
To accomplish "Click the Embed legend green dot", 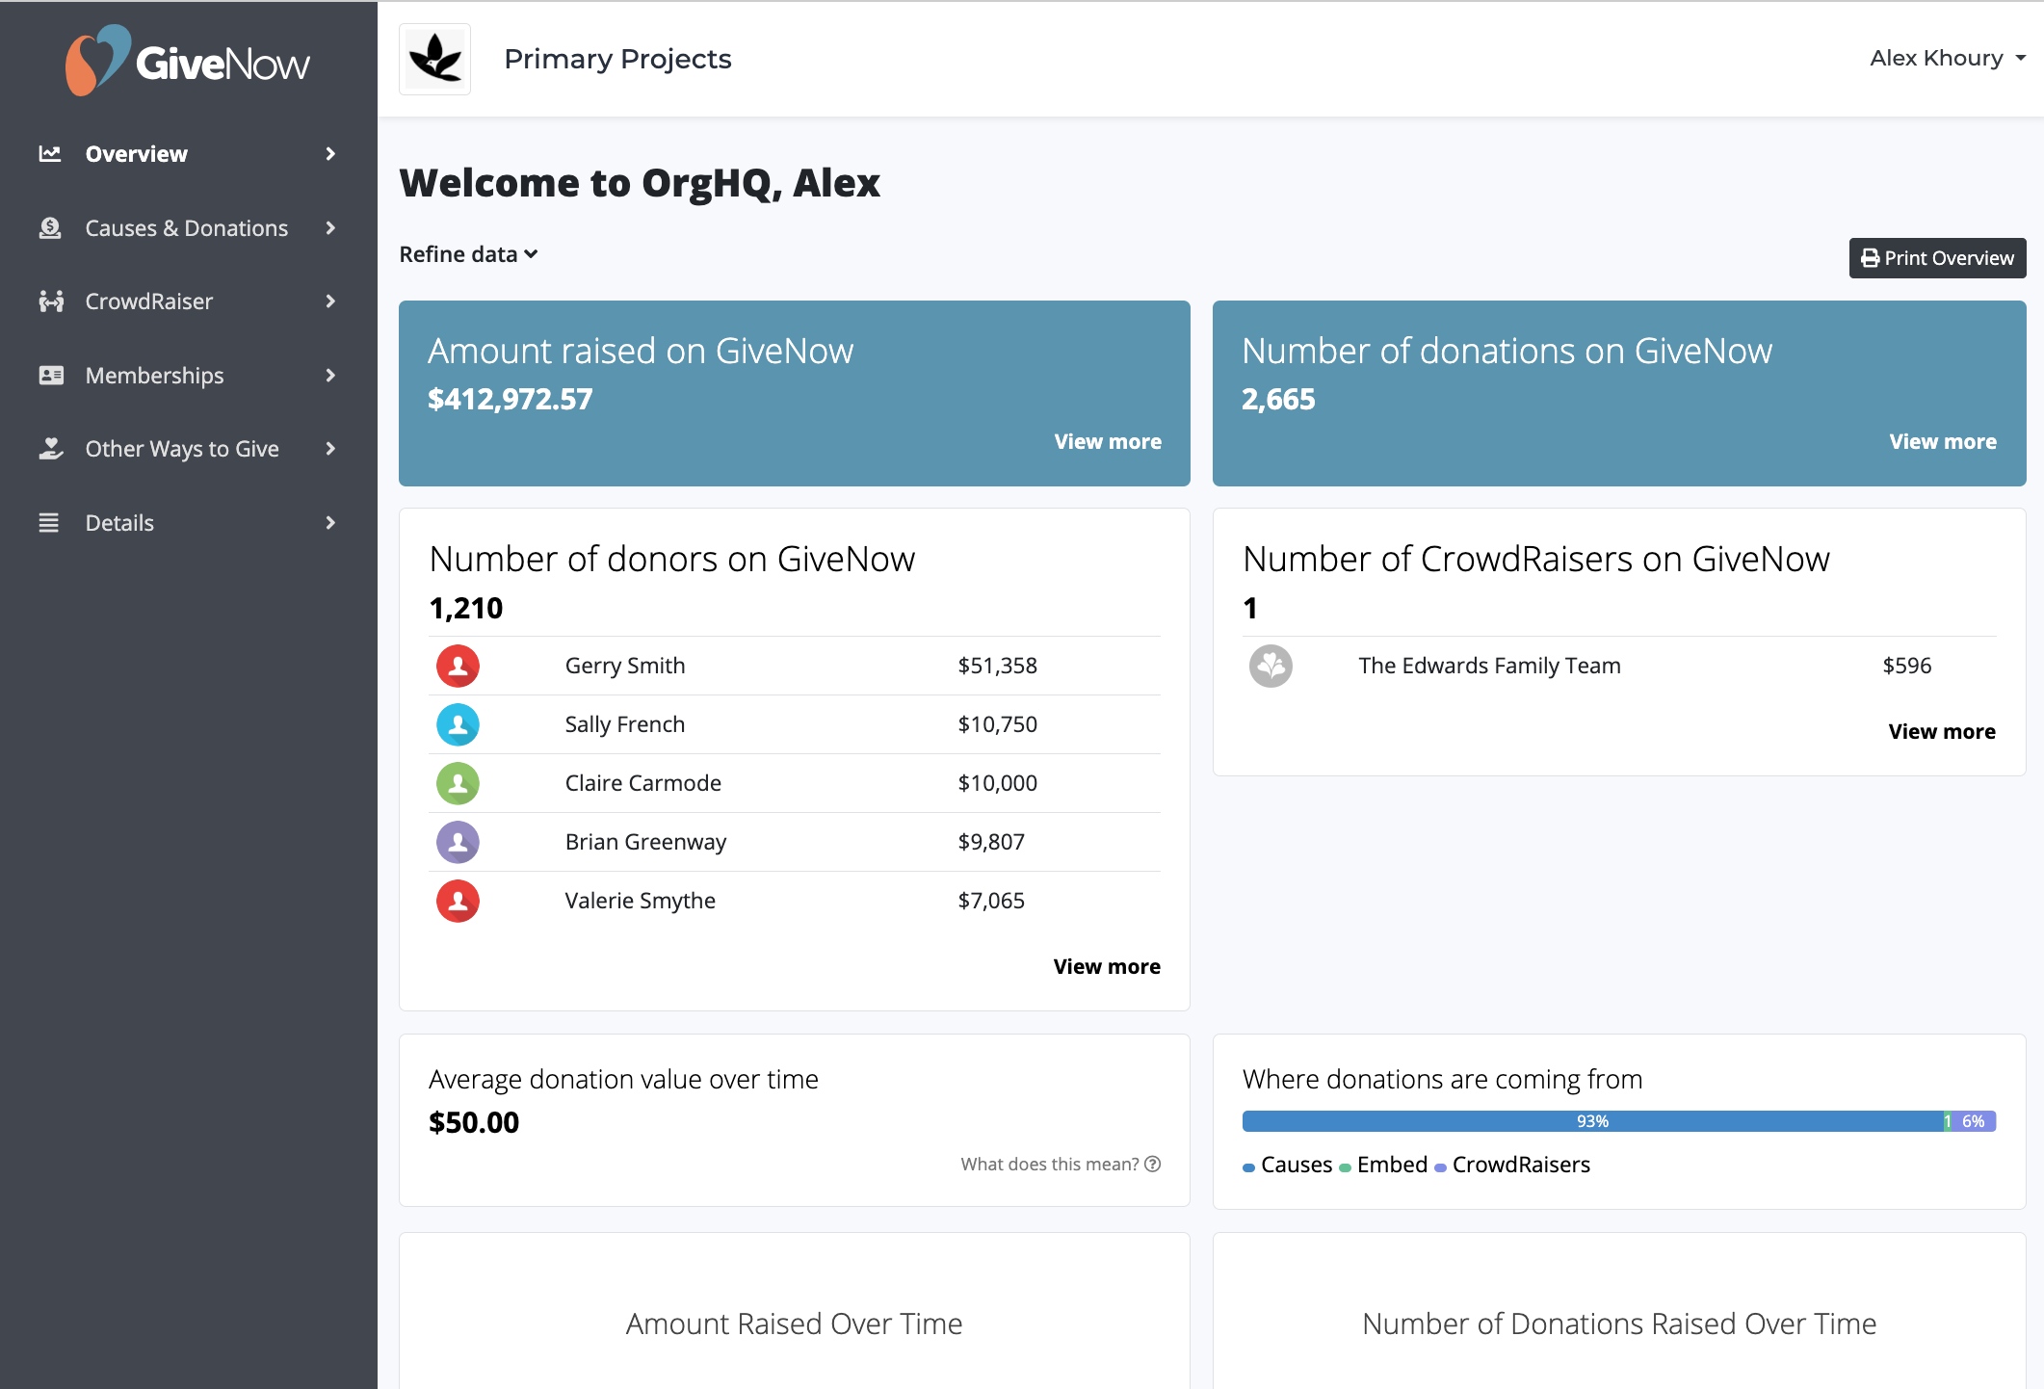I will [x=1345, y=1167].
